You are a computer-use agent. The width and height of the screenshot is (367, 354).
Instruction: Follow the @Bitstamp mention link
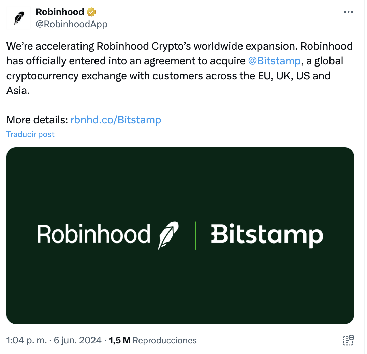click(274, 61)
